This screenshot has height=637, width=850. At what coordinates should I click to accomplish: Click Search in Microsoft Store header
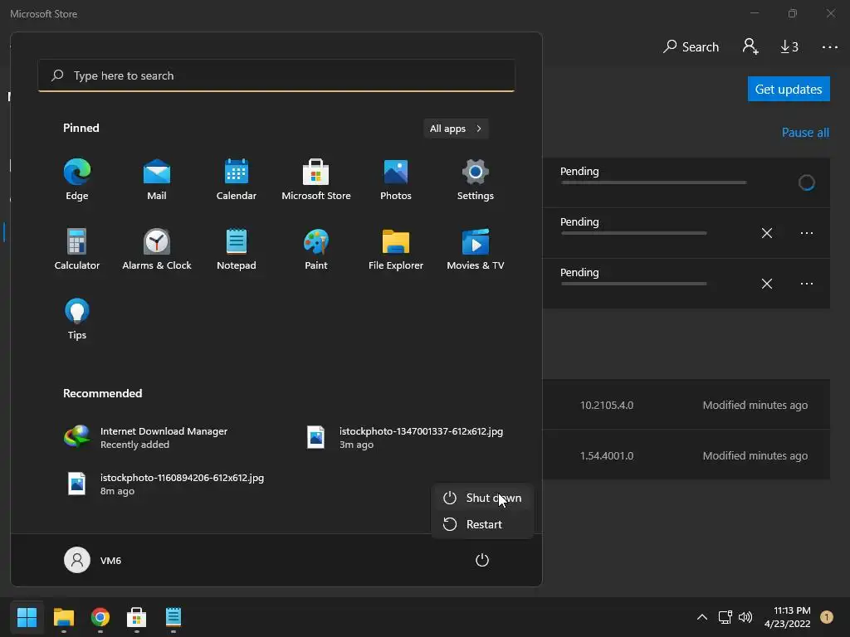tap(691, 47)
